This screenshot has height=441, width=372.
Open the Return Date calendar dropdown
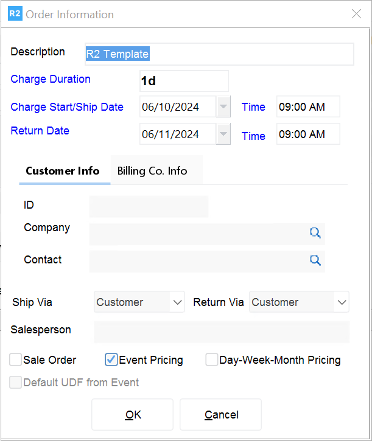[223, 134]
